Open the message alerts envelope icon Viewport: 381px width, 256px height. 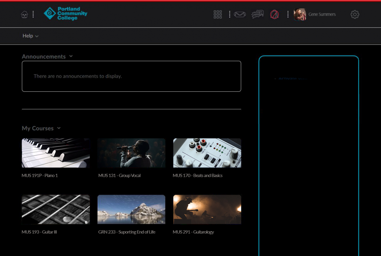point(240,14)
